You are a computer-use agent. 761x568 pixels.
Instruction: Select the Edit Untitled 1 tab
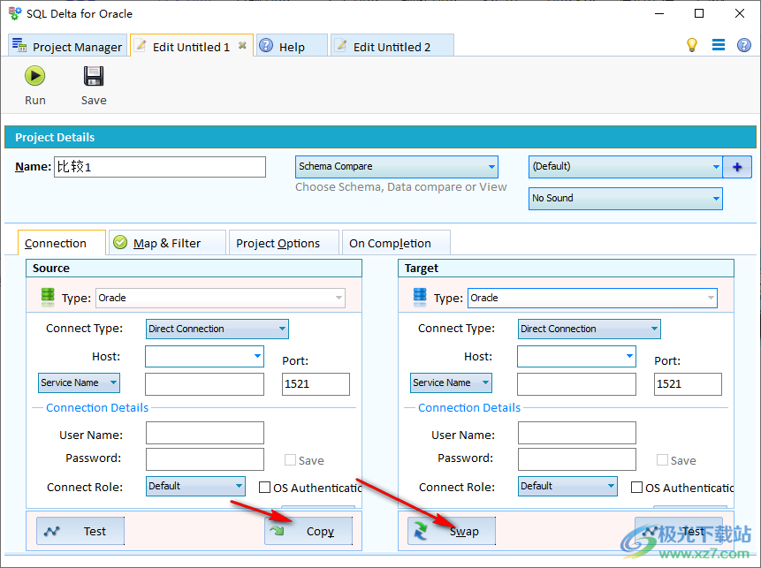(x=190, y=47)
